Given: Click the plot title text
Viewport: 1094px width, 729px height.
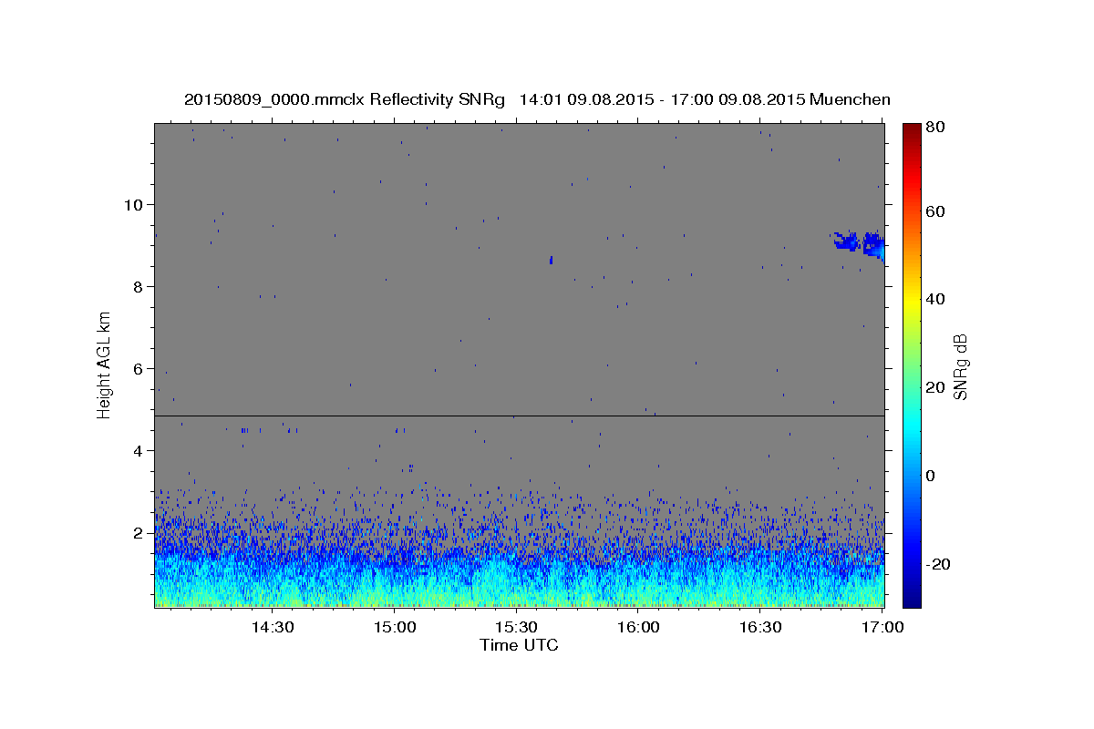Looking at the screenshot, I should tap(537, 99).
